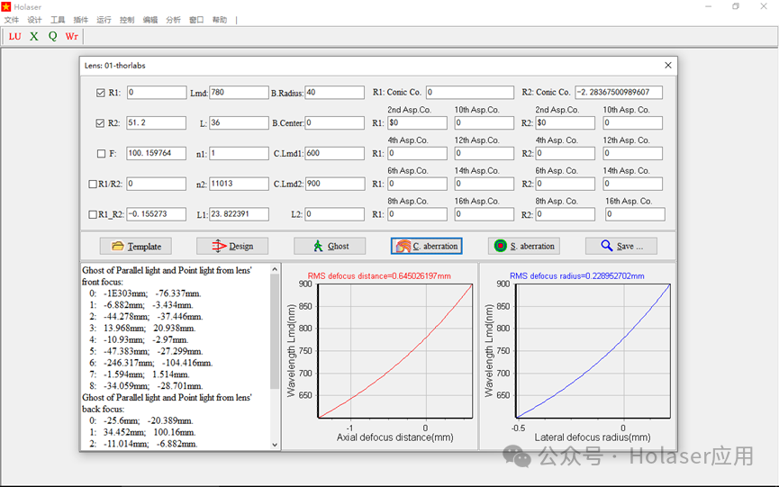This screenshot has width=779, height=487.
Task: Click the 16th Asp. Co. R2 field
Action: click(x=635, y=214)
